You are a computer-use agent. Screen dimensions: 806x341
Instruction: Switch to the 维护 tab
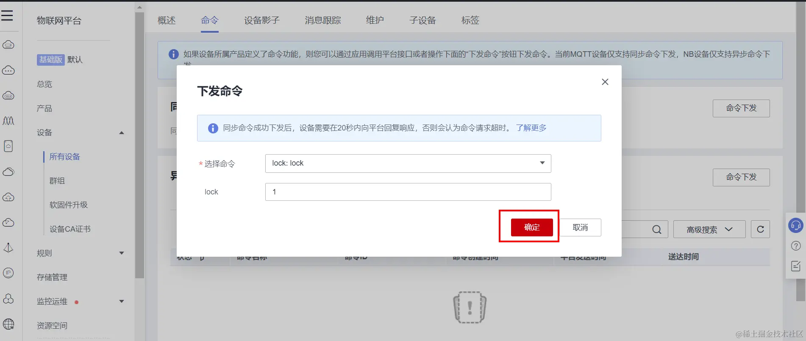[375, 20]
